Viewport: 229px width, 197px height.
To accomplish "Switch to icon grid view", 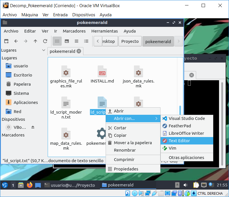I will coord(57,41).
